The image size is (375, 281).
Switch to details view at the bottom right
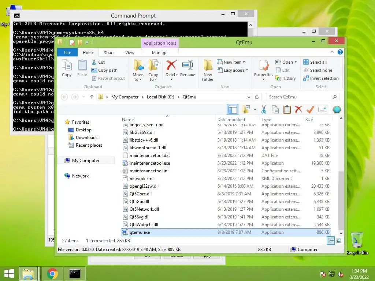pyautogui.click(x=331, y=241)
